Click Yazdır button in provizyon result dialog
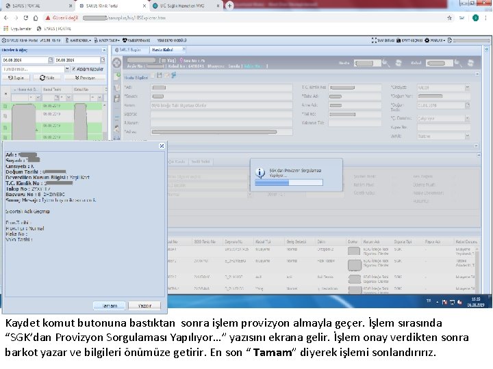This screenshot has height=369, width=493. point(144,305)
